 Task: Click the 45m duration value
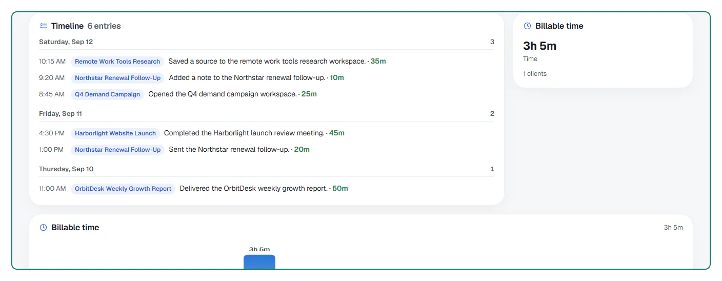point(337,133)
